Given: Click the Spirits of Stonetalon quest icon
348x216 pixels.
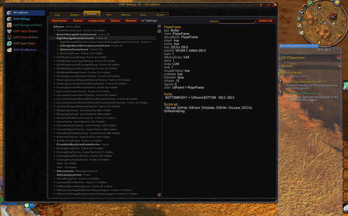Looking at the screenshot, I should click(280, 93).
